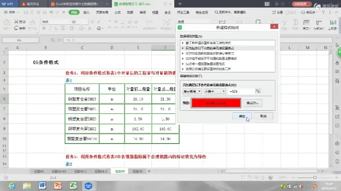
Task: Select the second rule type in list
Action: (227, 48)
